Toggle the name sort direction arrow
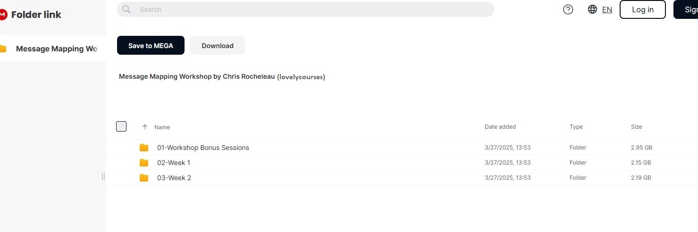The width and height of the screenshot is (698, 232). tap(145, 127)
